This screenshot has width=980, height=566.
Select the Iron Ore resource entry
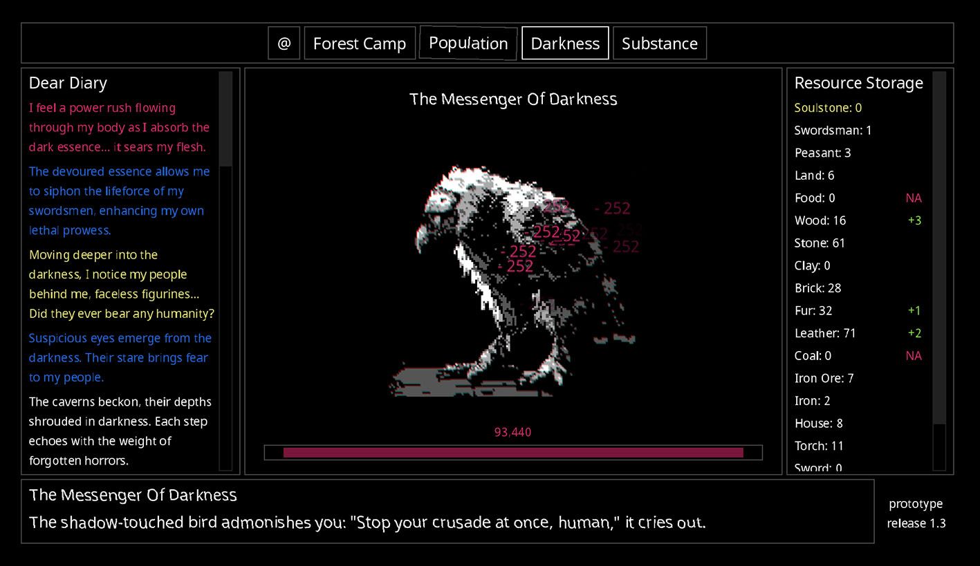pyautogui.click(x=824, y=378)
